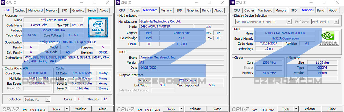Open the SPD tab in the Mainboard window
The image size is (344, 112).
(179, 10)
